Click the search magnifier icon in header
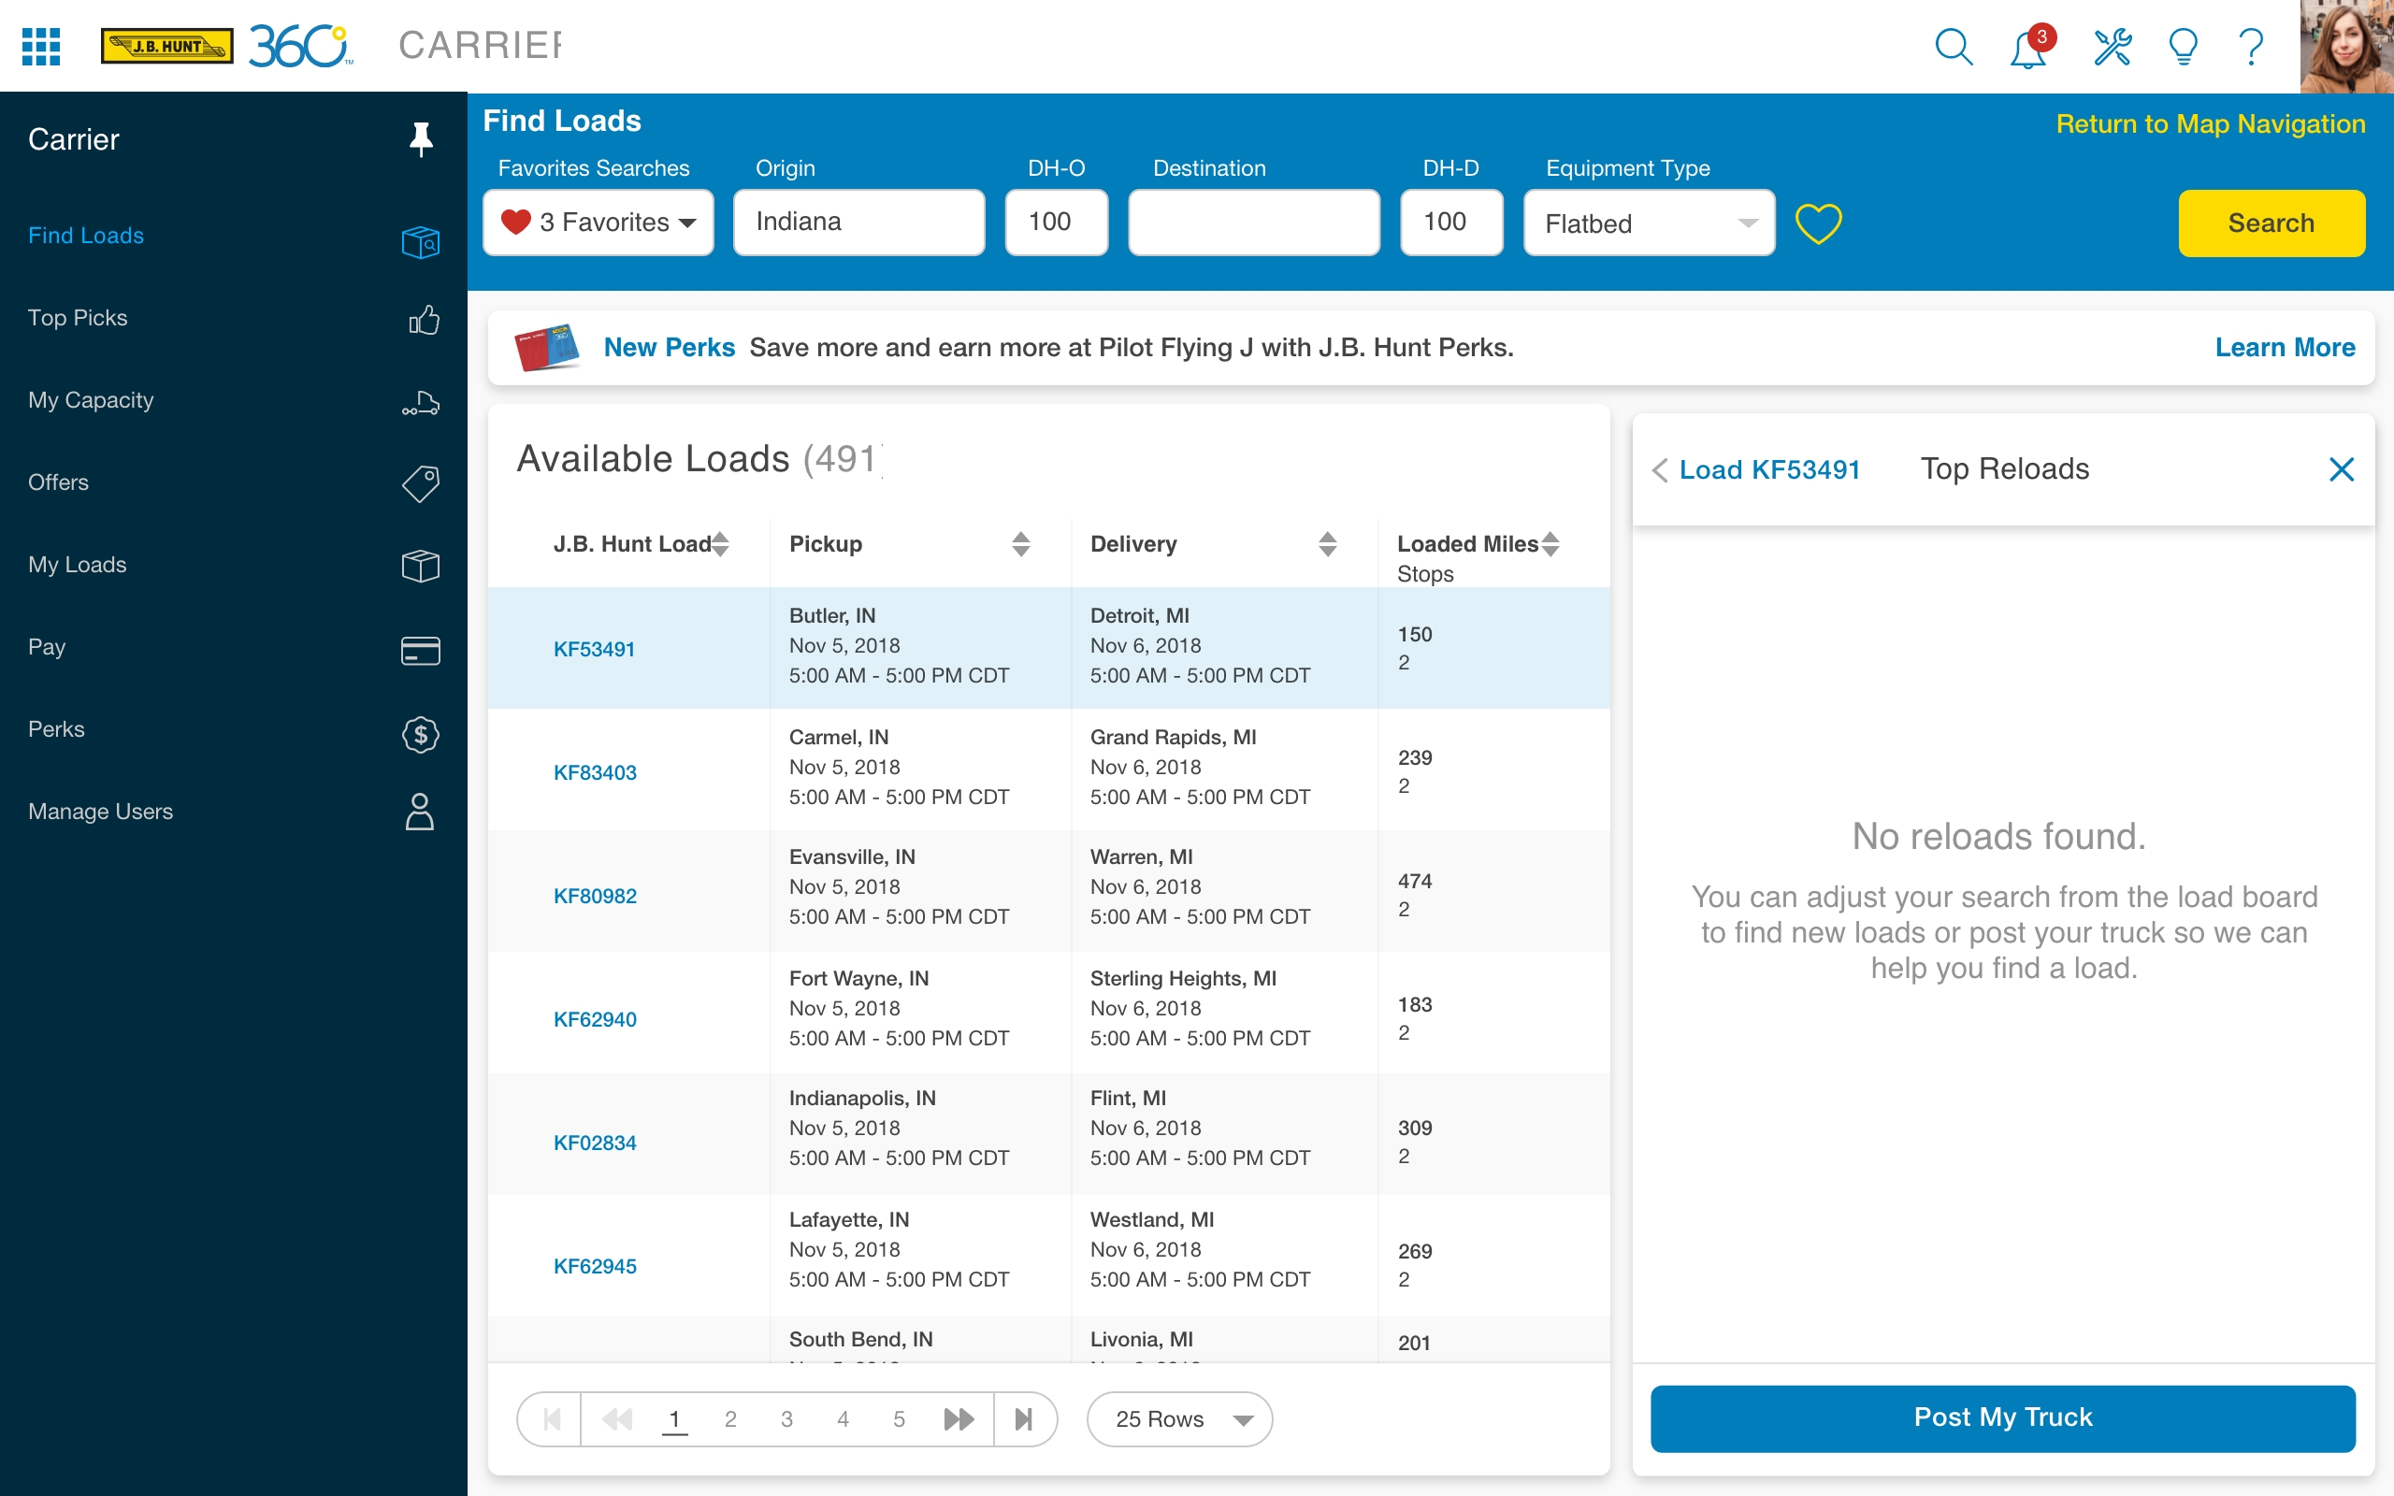Screen dimensions: 2394x1496 1953,47
